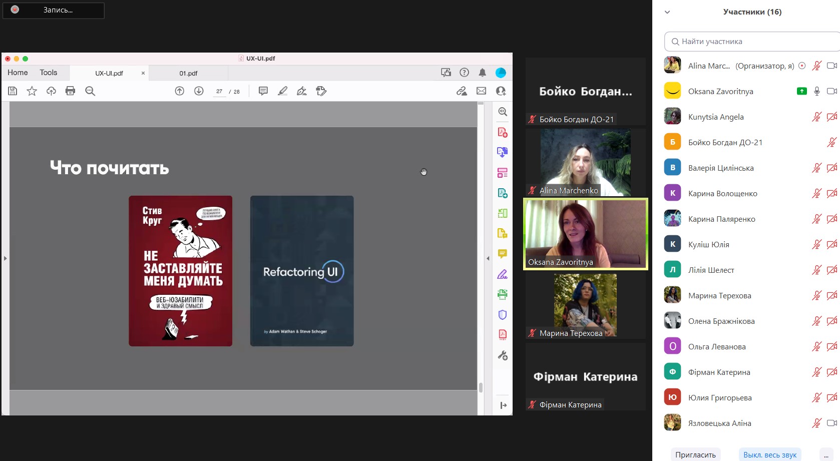Open the More Tools wrench in the right pane
Screen dimensions: 840x461
503,355
